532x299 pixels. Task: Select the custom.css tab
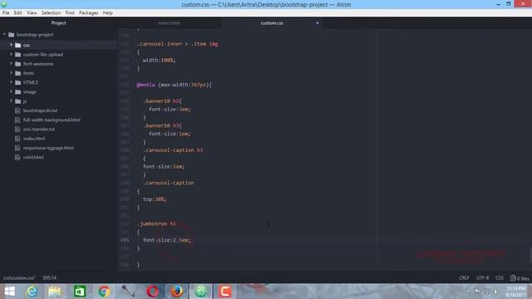point(272,23)
